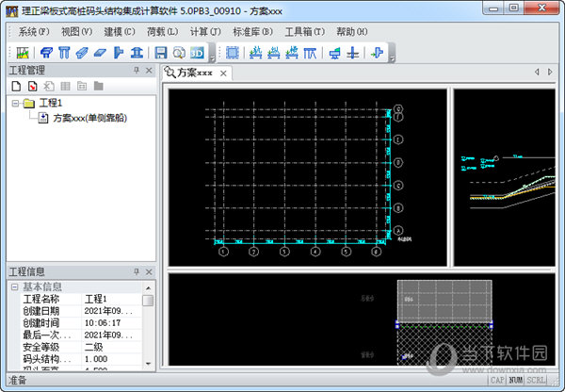Click the longitudinal beam toolbar icon
Screen dimensions: 565x392
tap(82, 53)
